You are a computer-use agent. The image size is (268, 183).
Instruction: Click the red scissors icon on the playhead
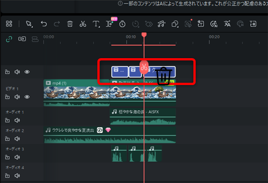pos(144,67)
